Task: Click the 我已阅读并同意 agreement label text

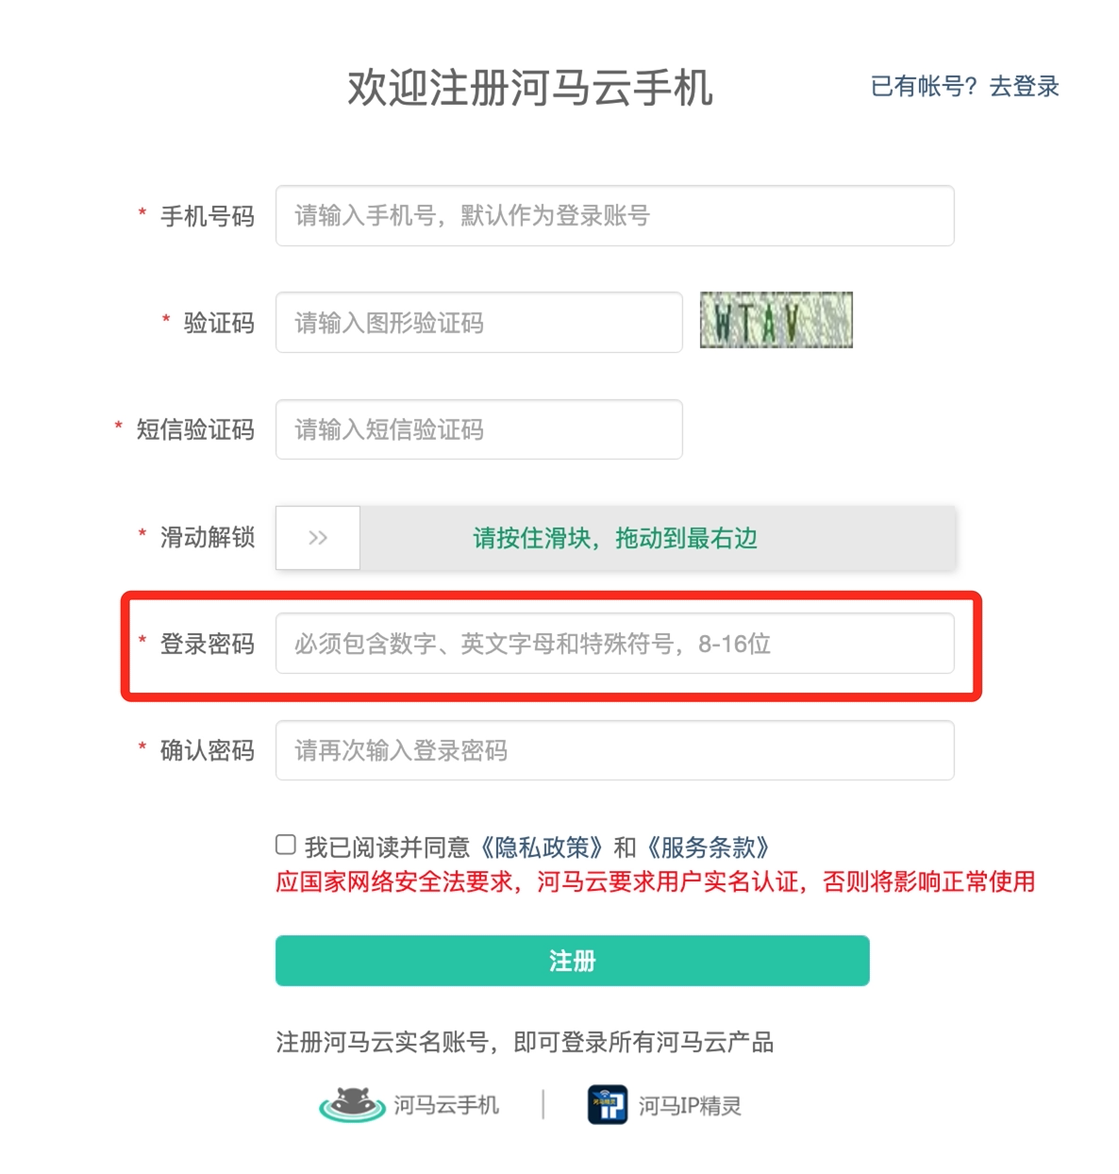Action: (387, 847)
